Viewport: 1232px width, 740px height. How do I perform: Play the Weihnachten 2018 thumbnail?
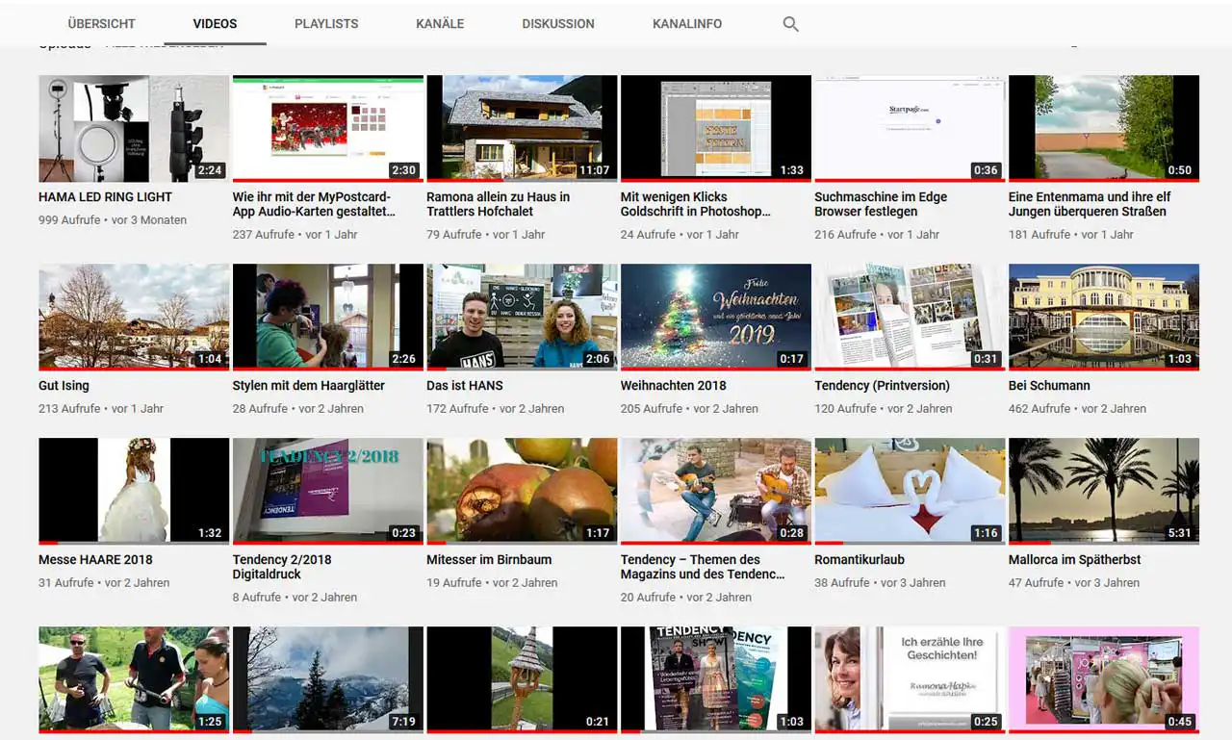[x=716, y=318]
